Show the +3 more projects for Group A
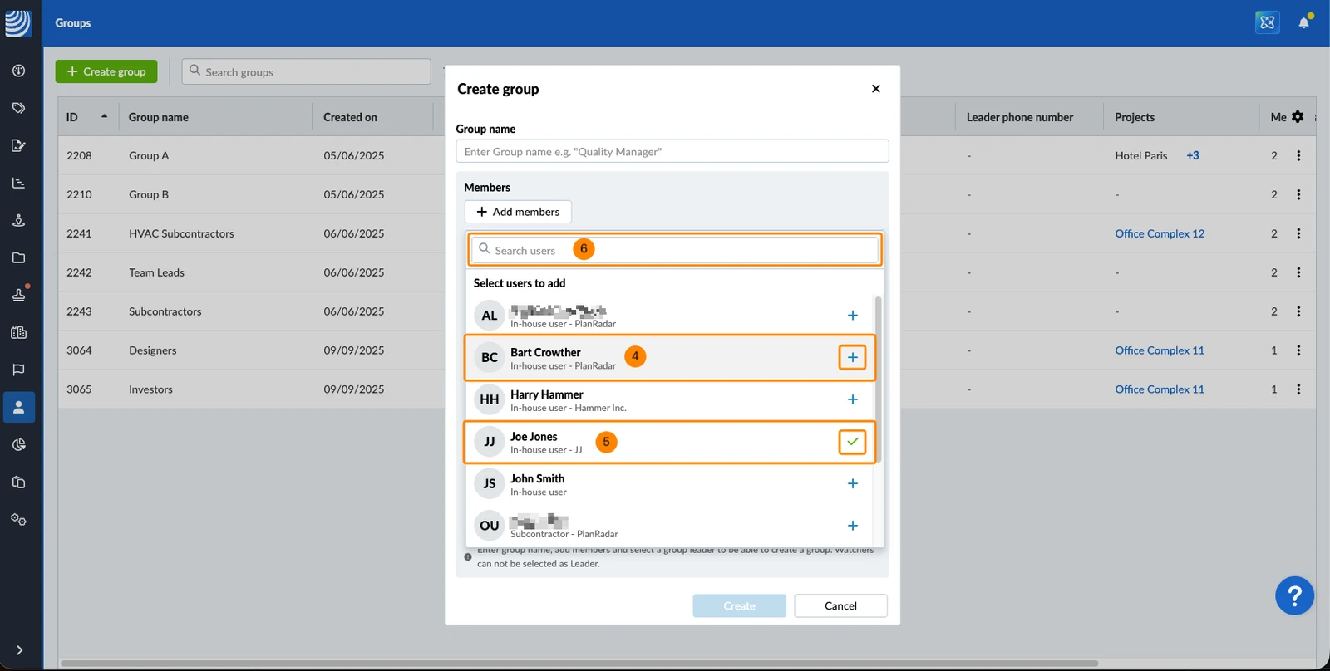Image resolution: width=1330 pixels, height=671 pixels. (x=1193, y=155)
